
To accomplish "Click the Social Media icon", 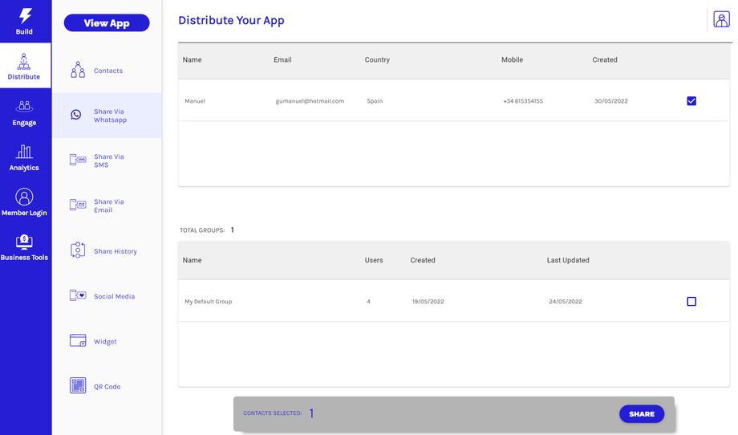I will [78, 296].
